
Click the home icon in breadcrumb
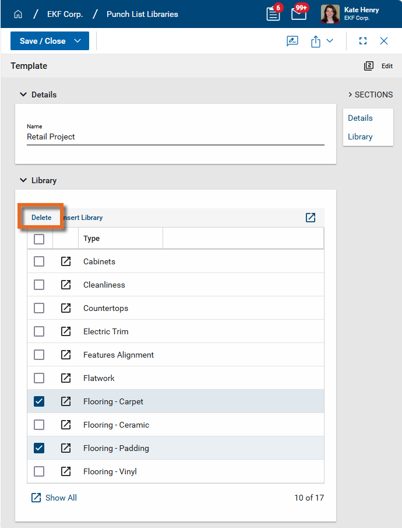(18, 14)
